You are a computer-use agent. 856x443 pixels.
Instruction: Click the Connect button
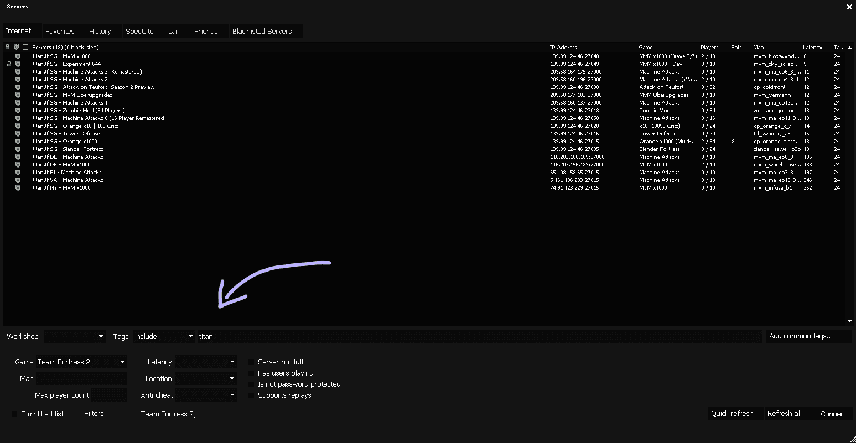pyautogui.click(x=835, y=414)
